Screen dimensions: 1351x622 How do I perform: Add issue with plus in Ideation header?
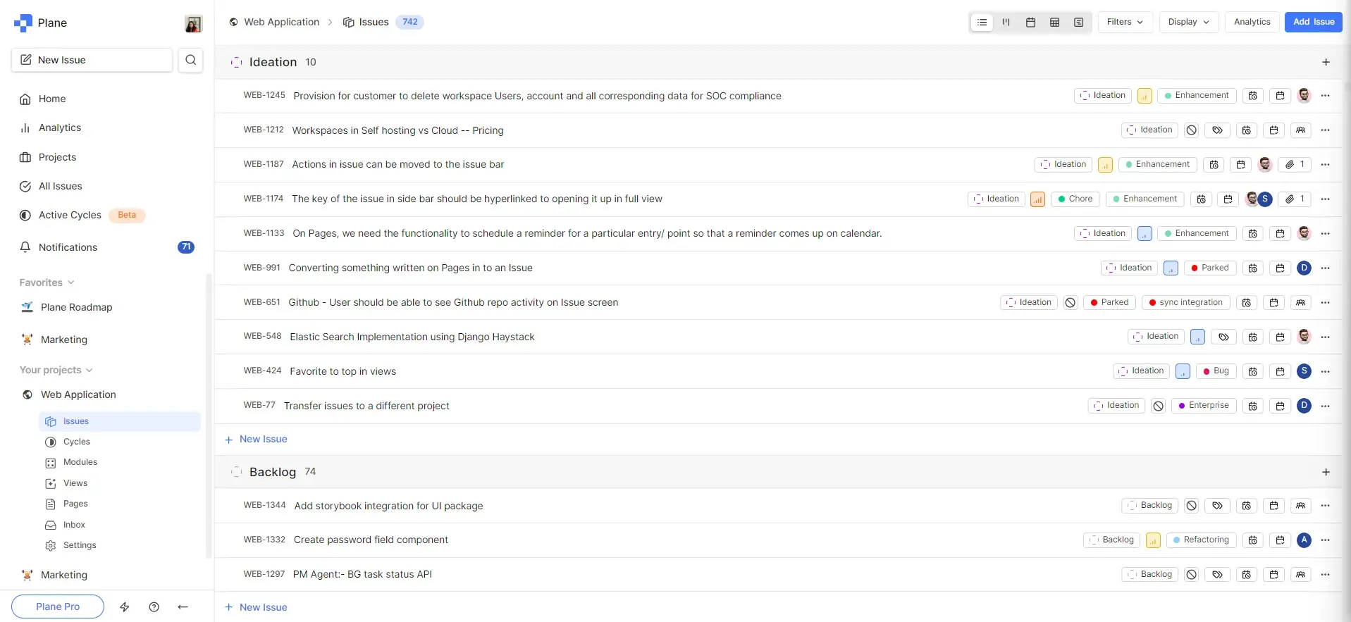pos(1325,62)
